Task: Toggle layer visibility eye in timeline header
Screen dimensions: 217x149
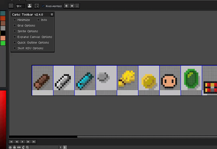Action: point(10,147)
